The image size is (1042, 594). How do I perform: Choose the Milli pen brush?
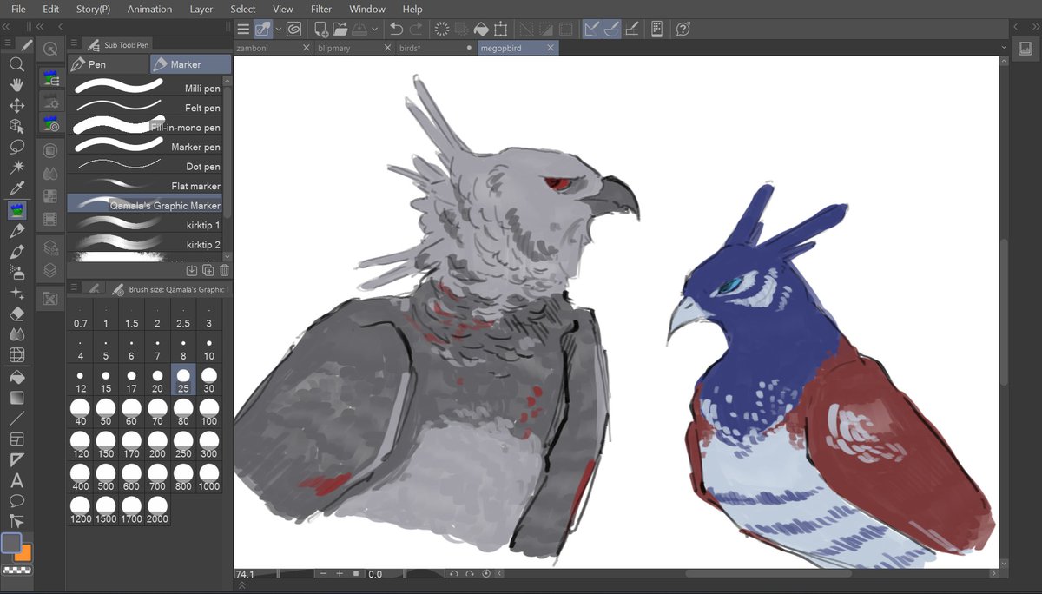pos(145,88)
